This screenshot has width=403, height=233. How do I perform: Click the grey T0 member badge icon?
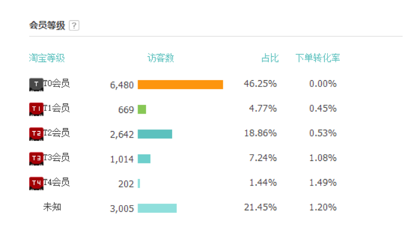[36, 84]
